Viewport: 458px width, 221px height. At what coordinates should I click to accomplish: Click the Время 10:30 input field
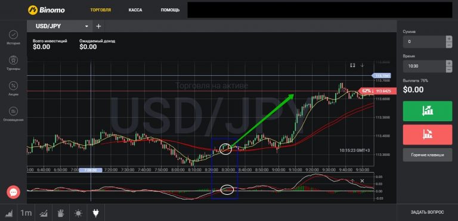pos(424,66)
